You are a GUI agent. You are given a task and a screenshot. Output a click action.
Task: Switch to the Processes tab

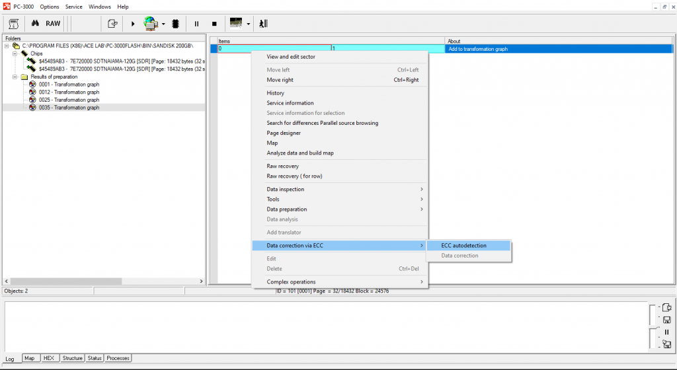click(118, 358)
